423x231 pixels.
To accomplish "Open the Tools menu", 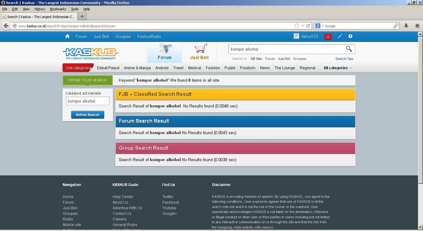I will (x=75, y=9).
